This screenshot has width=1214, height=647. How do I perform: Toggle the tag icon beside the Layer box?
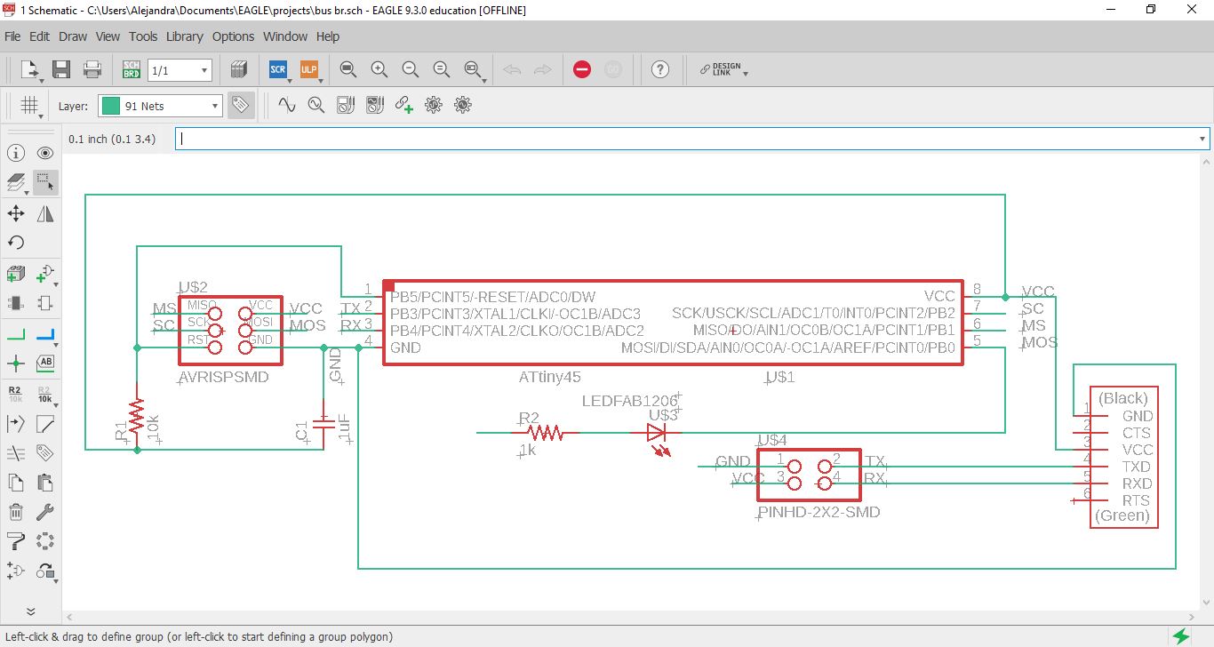(240, 105)
